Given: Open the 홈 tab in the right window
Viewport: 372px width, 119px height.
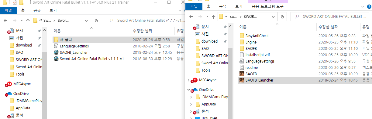Looking at the screenshot, I should [208, 6].
